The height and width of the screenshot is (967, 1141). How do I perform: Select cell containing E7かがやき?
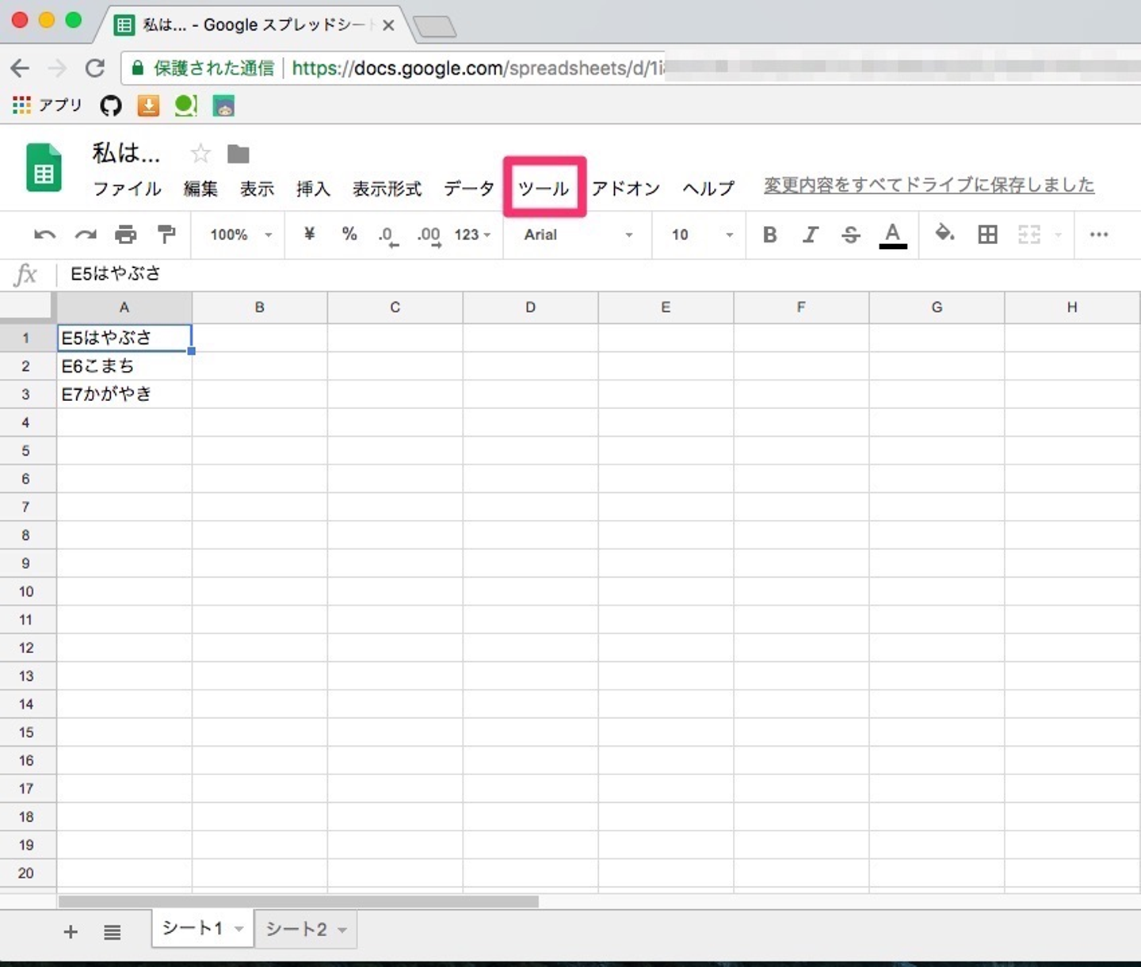click(x=124, y=394)
